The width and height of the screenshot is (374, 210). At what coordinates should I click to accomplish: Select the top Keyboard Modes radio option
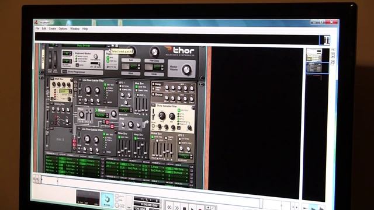coord(77,57)
